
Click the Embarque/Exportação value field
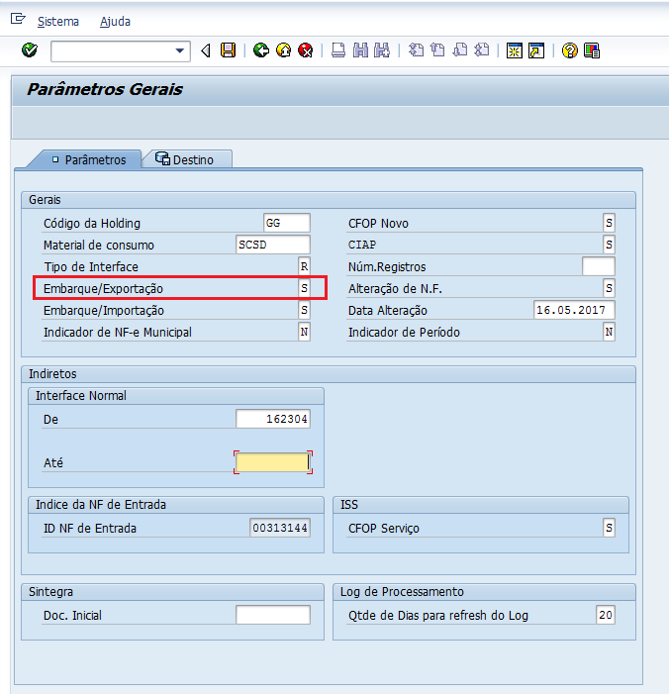[304, 288]
